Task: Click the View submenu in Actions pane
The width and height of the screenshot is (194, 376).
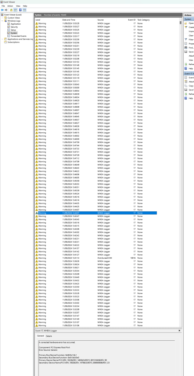Action: (191, 60)
